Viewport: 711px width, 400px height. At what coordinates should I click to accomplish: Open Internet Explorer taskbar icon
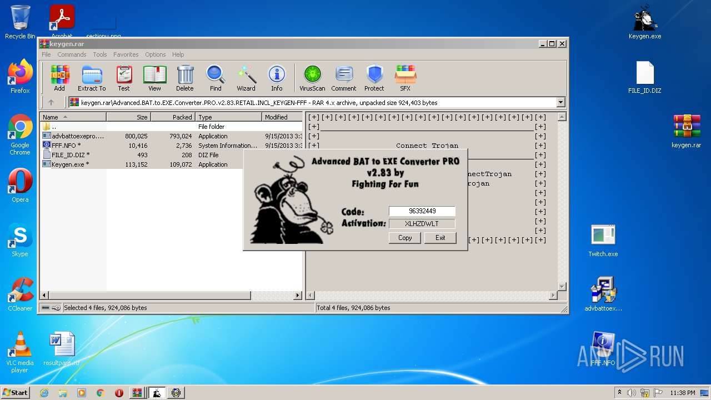click(x=44, y=393)
